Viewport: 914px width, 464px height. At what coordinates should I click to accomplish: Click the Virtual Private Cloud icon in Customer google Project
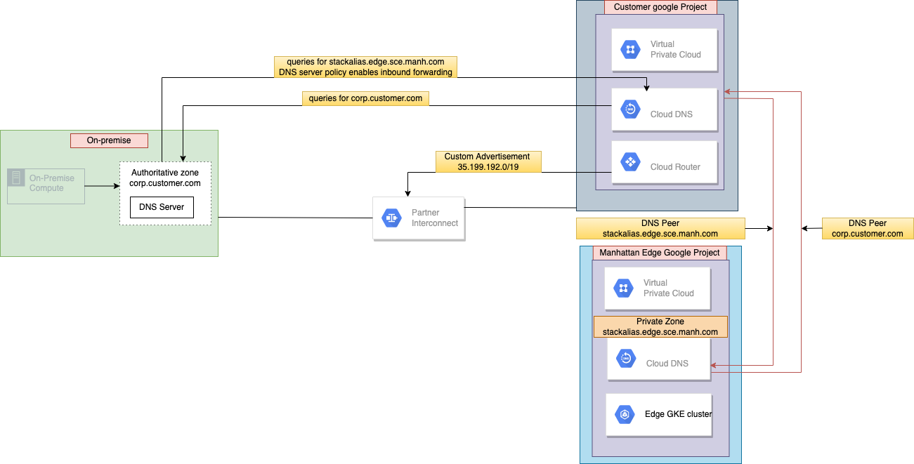pyautogui.click(x=630, y=49)
